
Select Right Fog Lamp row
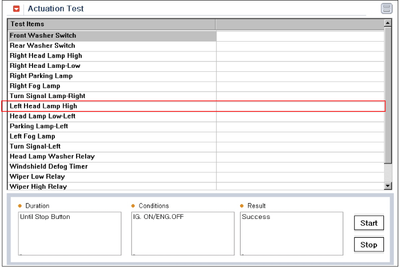click(x=196, y=86)
